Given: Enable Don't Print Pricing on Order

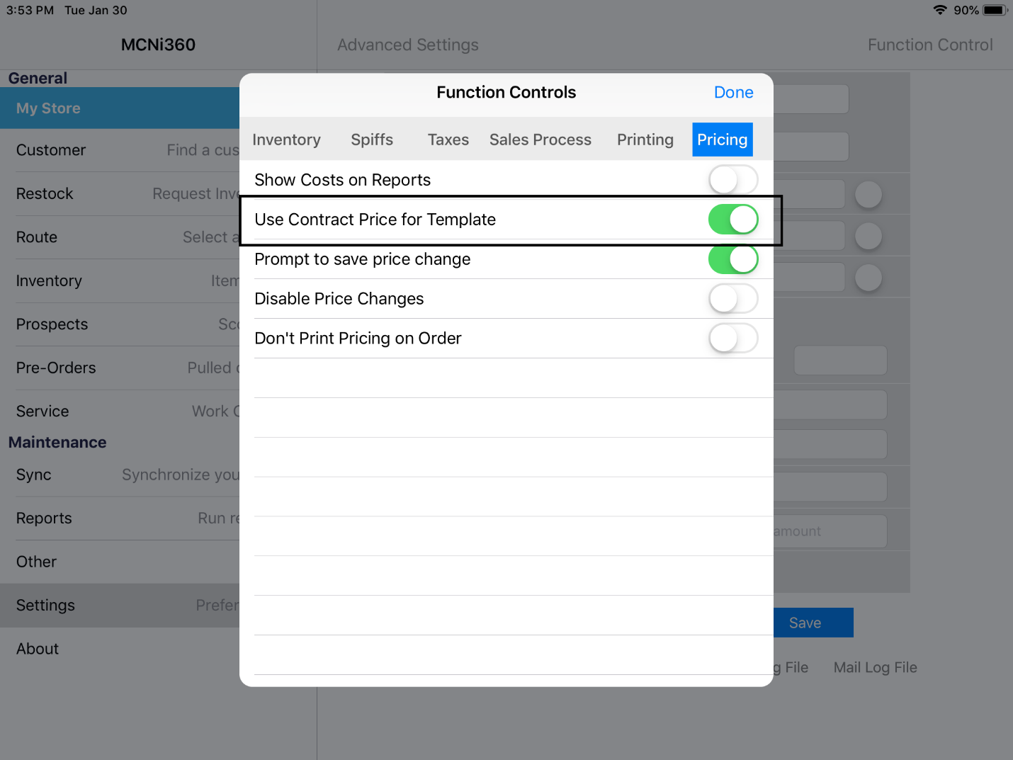Looking at the screenshot, I should click(x=732, y=339).
